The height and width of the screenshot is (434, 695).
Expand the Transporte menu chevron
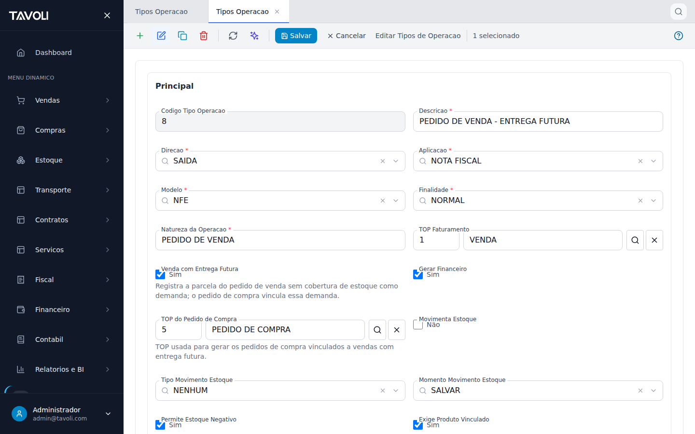[x=108, y=190]
